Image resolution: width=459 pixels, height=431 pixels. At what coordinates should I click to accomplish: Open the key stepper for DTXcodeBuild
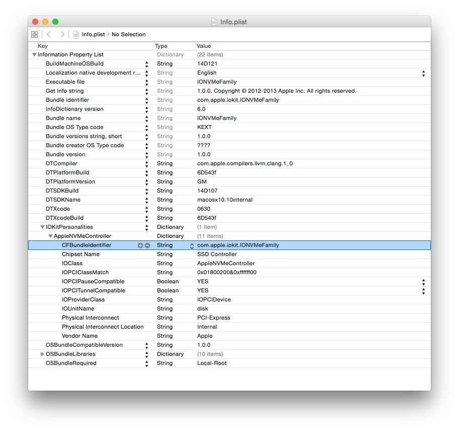(x=146, y=219)
